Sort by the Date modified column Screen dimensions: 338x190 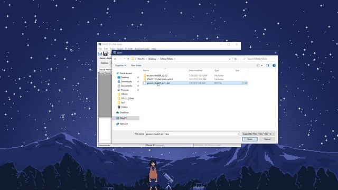coord(195,70)
